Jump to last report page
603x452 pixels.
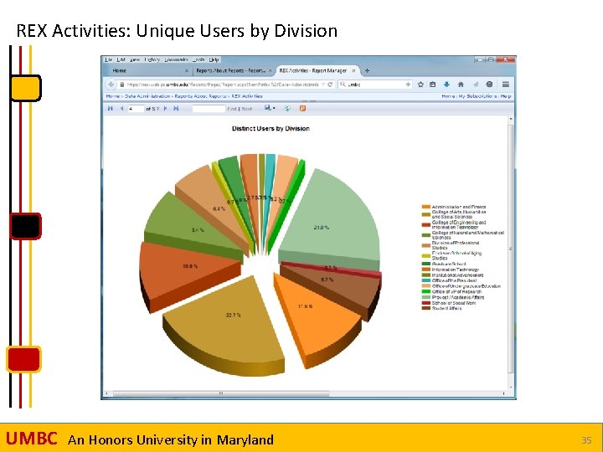(176, 108)
